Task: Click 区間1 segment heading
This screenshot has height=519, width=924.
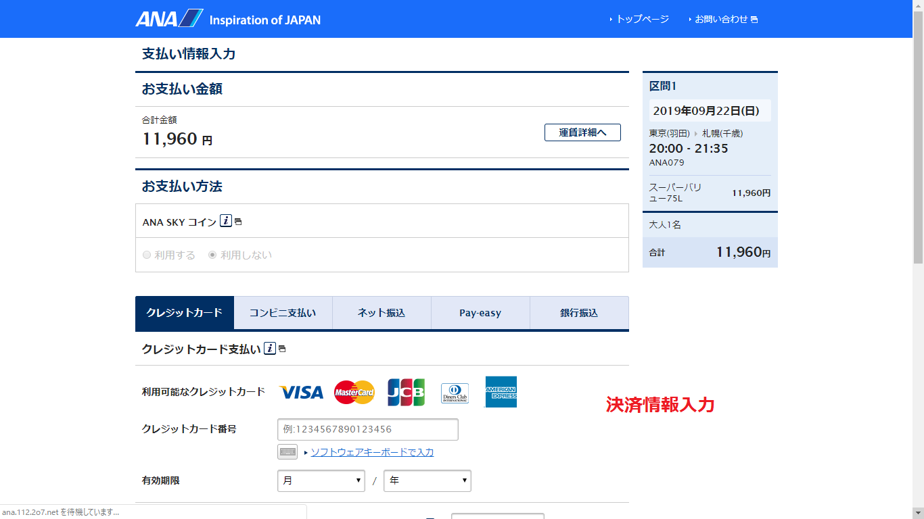Action: pos(663,86)
